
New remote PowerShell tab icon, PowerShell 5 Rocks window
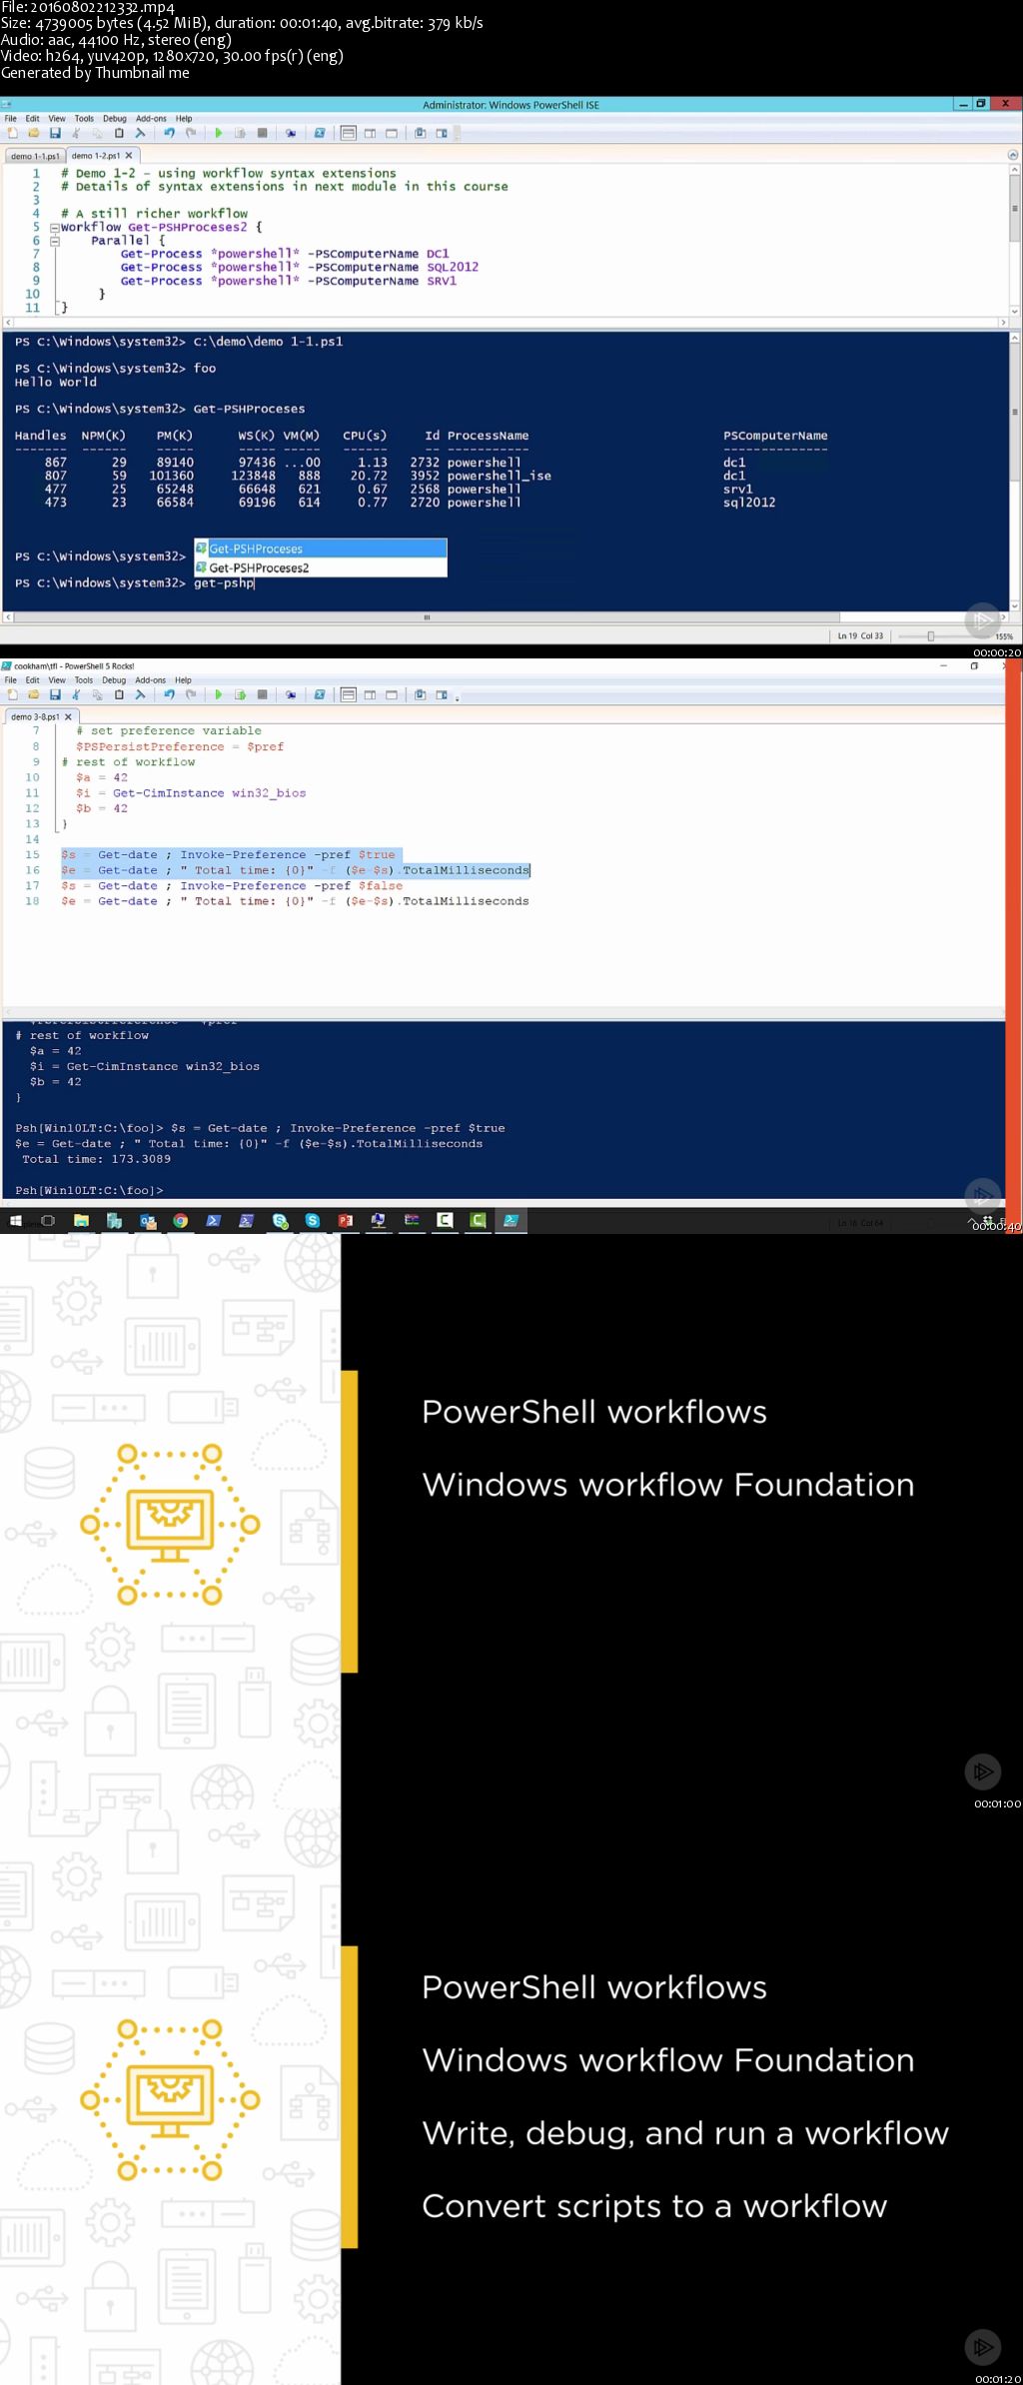(x=291, y=694)
